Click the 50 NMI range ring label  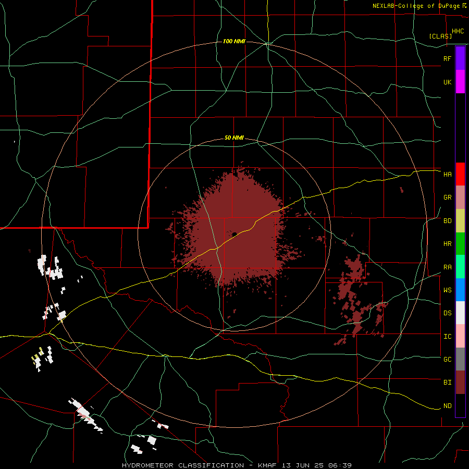(234, 138)
